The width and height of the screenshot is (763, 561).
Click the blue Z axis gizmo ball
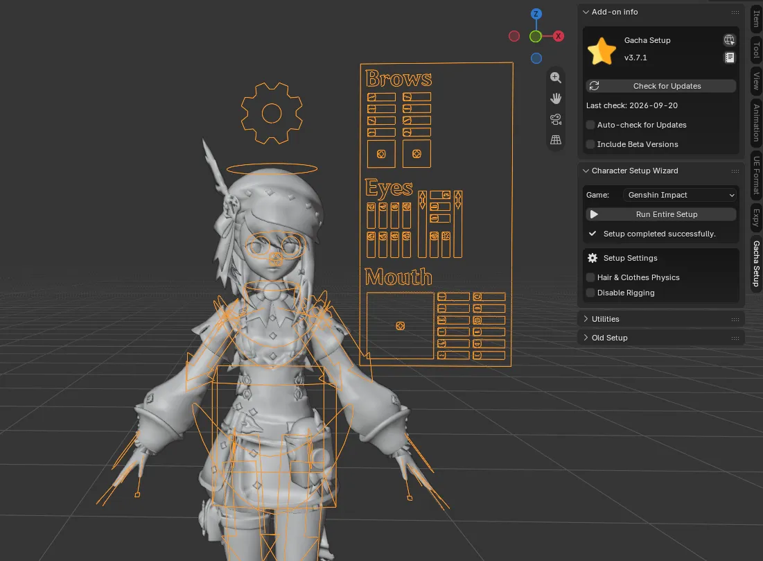(536, 14)
